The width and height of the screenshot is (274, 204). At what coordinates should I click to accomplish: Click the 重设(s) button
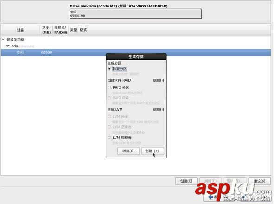[x=260, y=181]
